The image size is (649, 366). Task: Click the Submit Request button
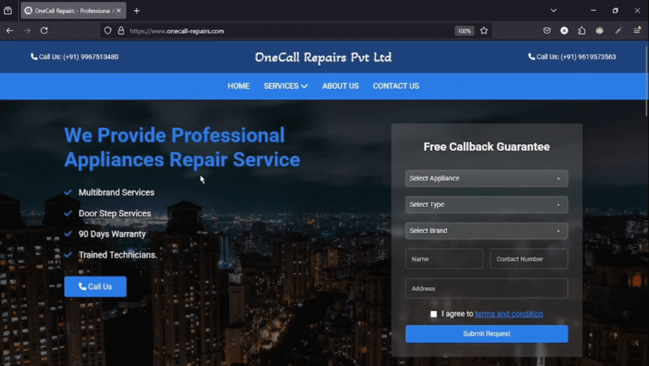(x=486, y=334)
